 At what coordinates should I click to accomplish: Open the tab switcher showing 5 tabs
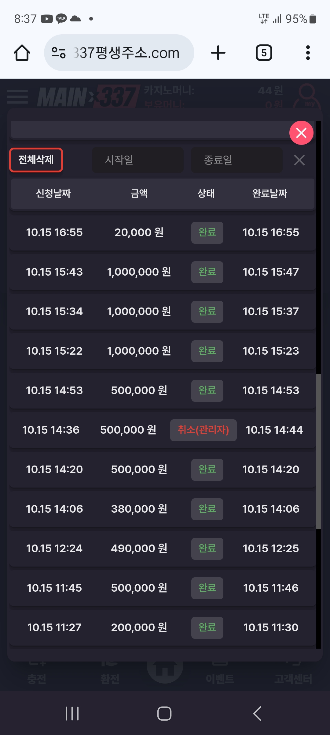(264, 53)
